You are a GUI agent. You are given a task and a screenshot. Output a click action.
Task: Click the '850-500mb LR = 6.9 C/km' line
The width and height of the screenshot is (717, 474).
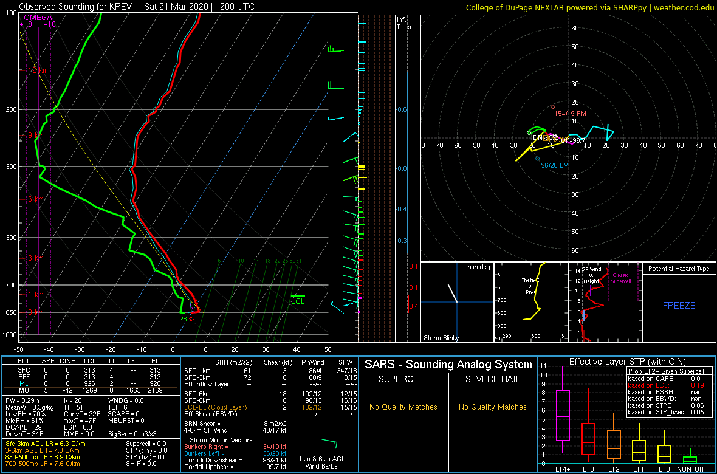pos(43,458)
